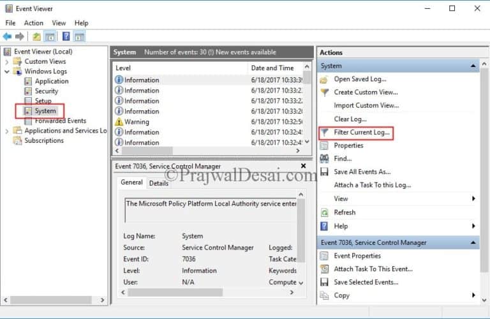Click Open Saved Log... action
Viewport: 490px width, 319px height.
[360, 79]
